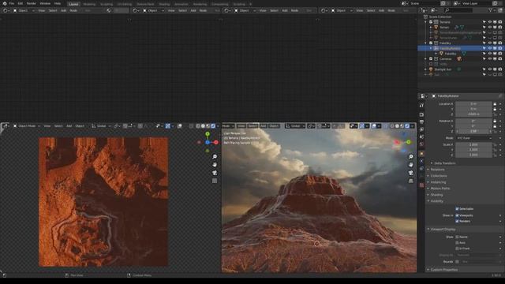
Task: Click green Y axis on left viewport gizmo
Action: tap(208, 134)
